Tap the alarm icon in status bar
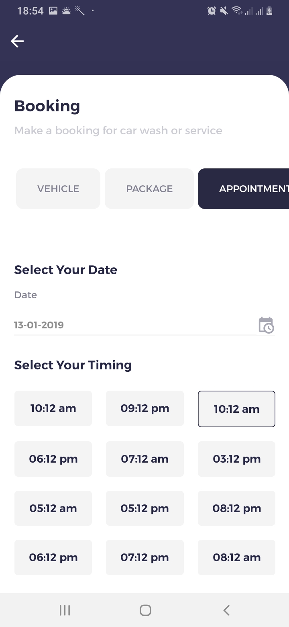 click(212, 11)
